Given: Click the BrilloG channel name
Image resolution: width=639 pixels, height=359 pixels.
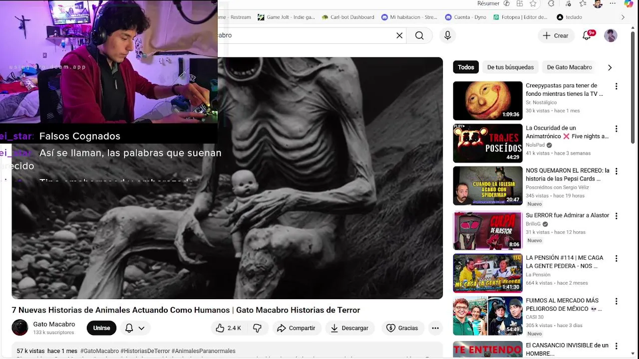Looking at the screenshot, I should coord(534,224).
